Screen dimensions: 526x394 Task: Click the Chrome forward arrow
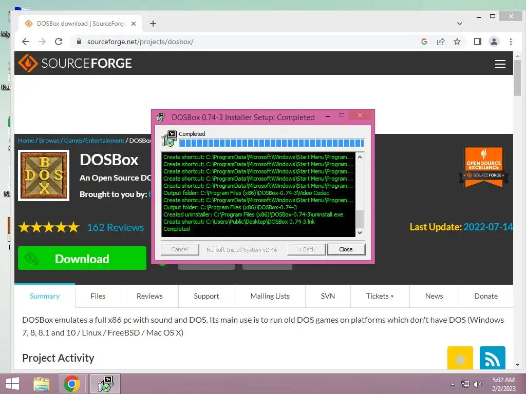42,42
